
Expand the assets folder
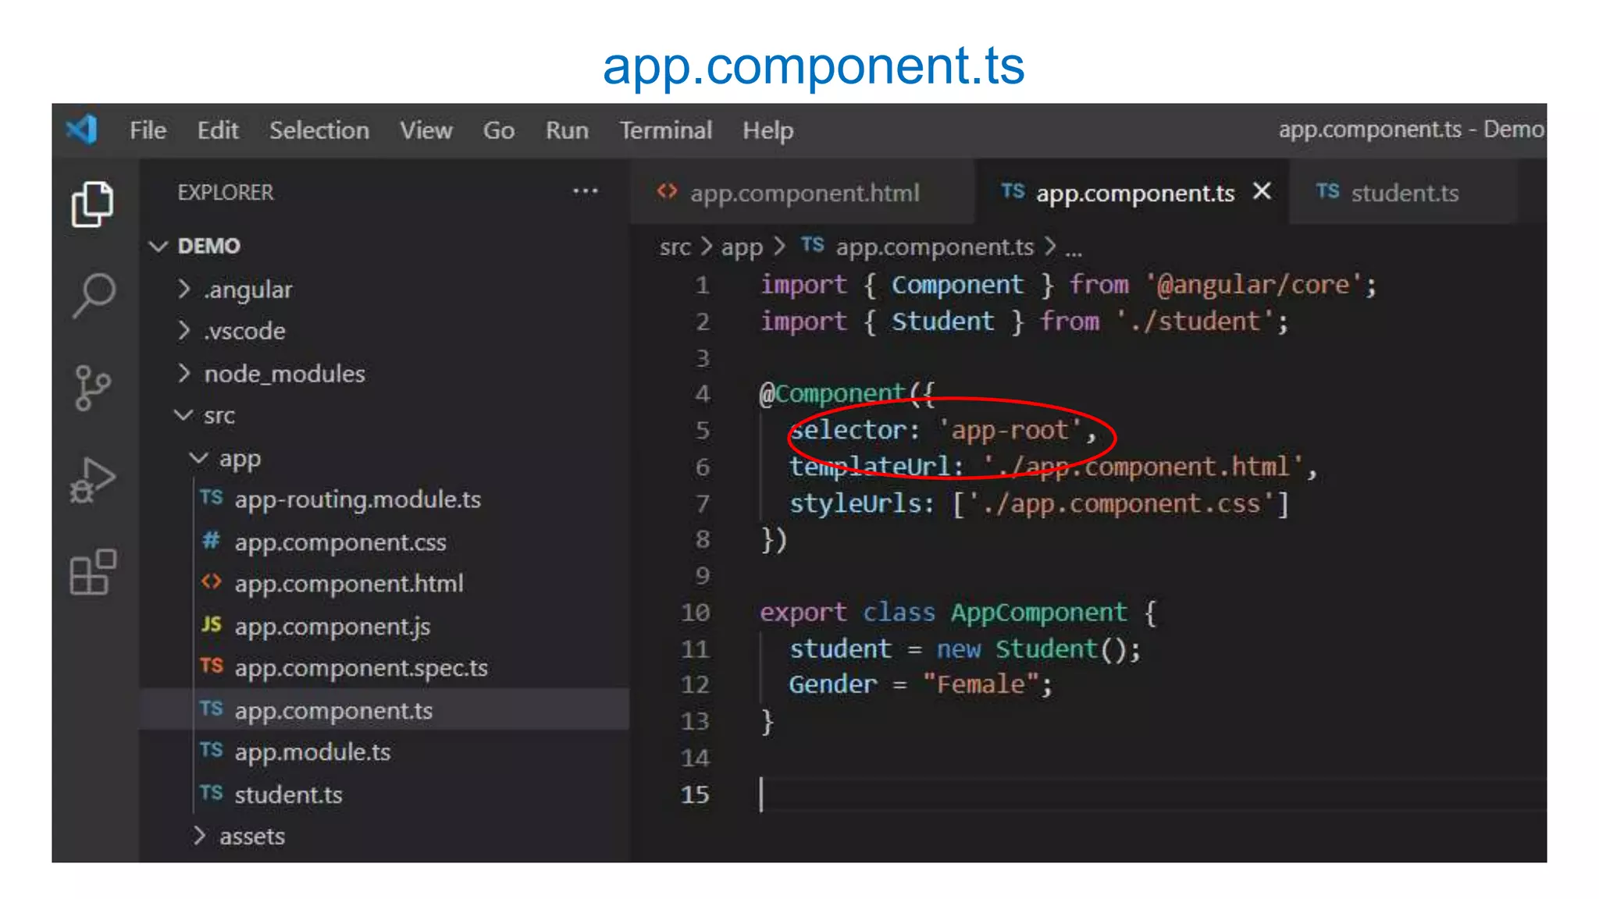click(200, 836)
